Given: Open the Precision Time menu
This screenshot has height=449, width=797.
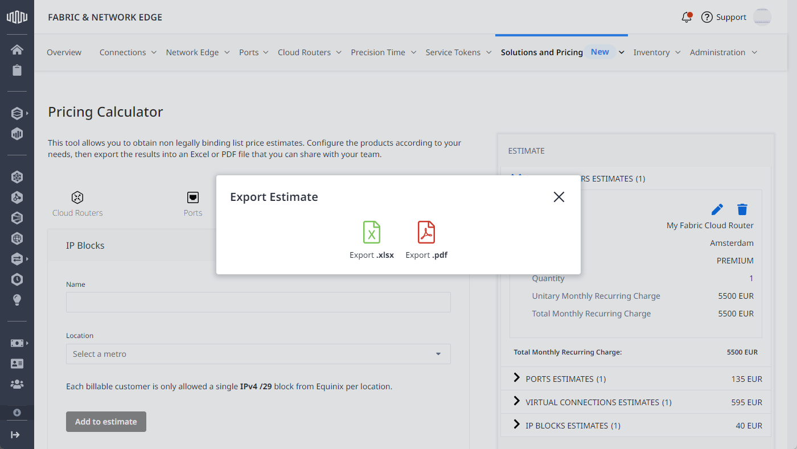Looking at the screenshot, I should click(x=384, y=52).
